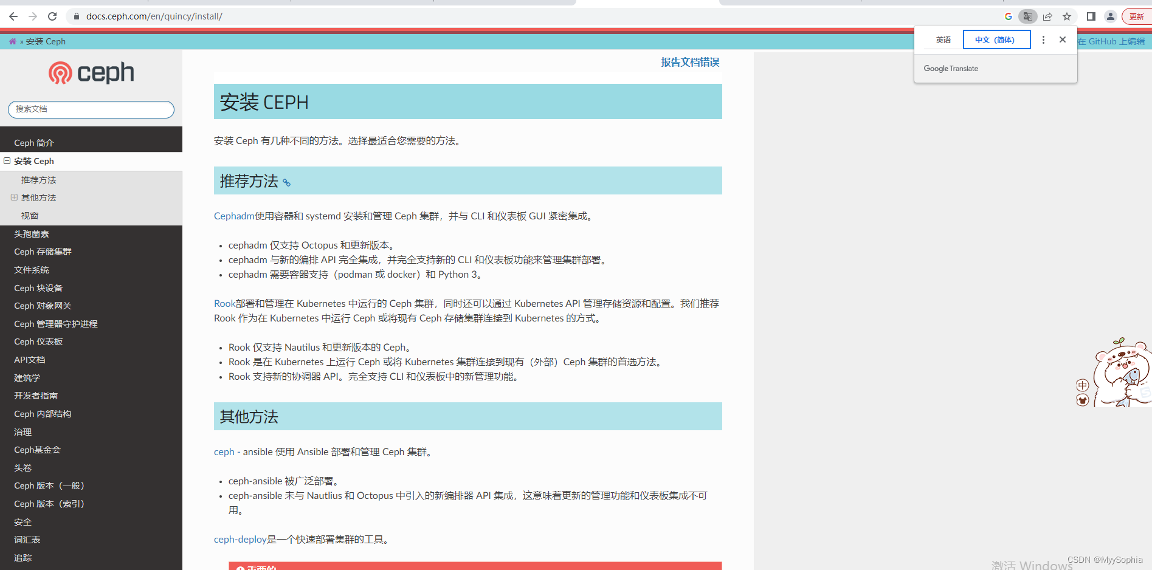Click the address bar URL
Viewport: 1152px width, 570px height.
154,16
